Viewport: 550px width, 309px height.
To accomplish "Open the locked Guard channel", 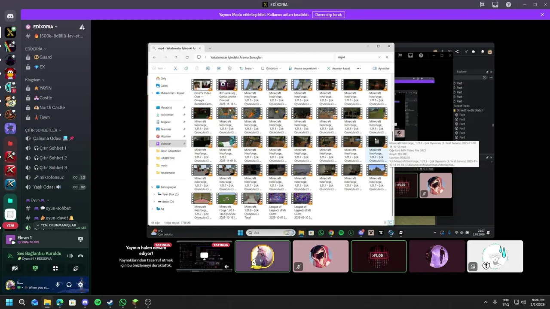I will coord(55,57).
